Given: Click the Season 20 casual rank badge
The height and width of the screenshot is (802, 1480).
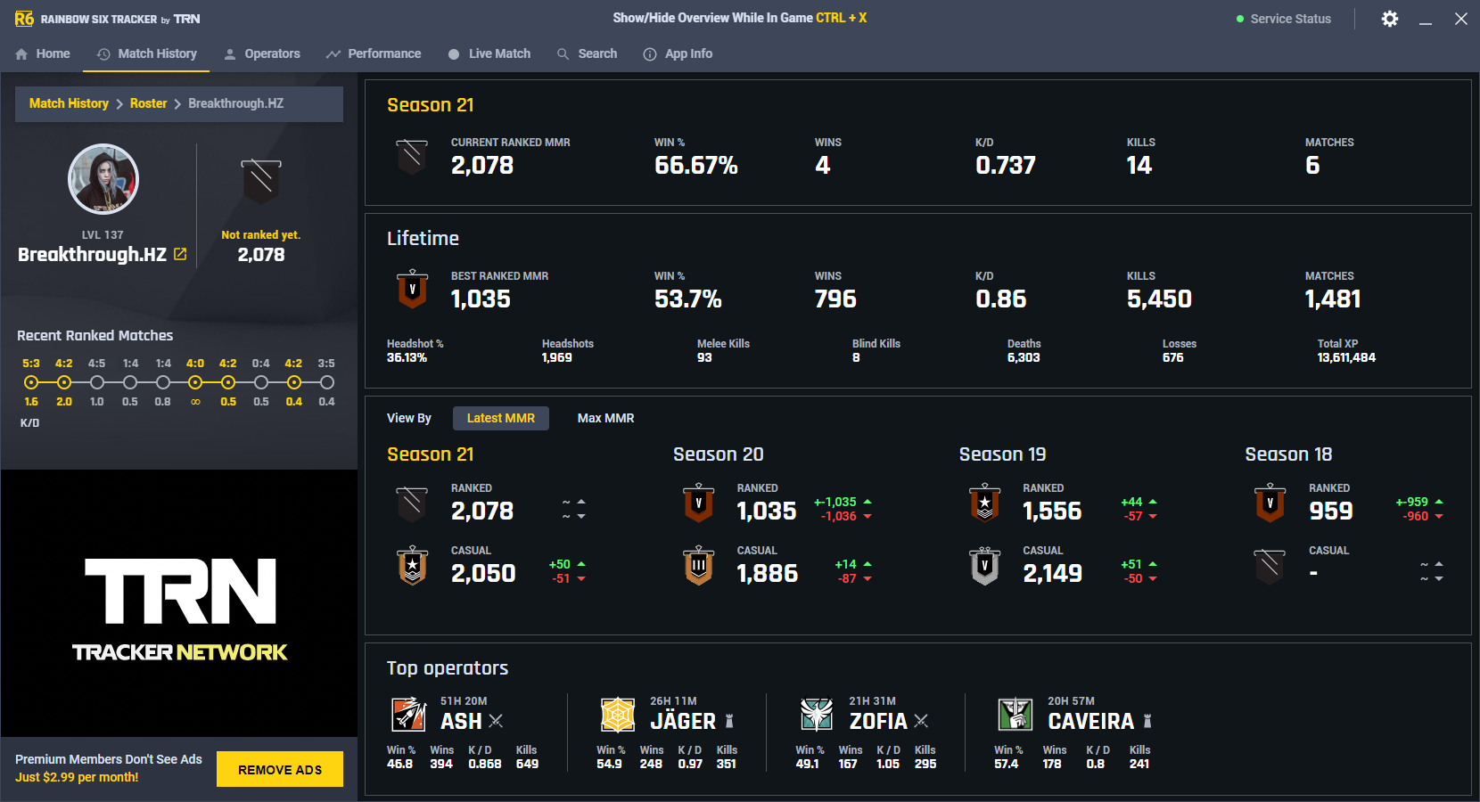Looking at the screenshot, I should pyautogui.click(x=699, y=565).
